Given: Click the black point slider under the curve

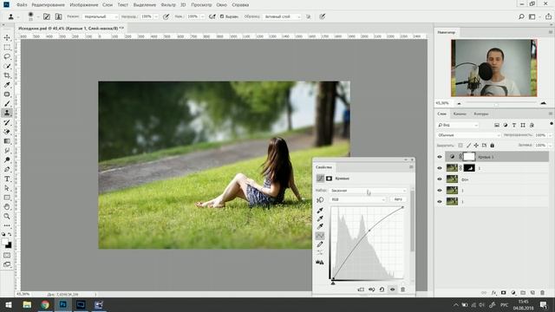Looking at the screenshot, I should (x=333, y=283).
